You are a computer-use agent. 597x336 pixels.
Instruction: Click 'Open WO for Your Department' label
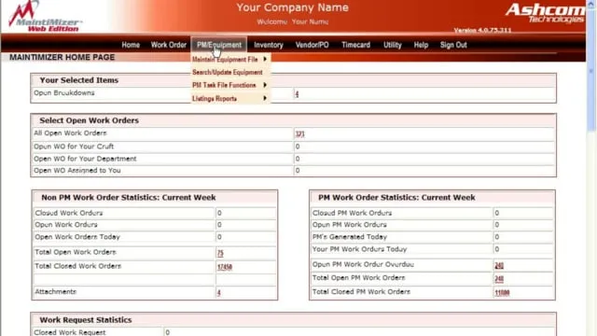pyautogui.click(x=85, y=159)
